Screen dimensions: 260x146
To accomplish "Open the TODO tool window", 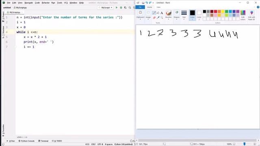I will (x=57, y=141).
